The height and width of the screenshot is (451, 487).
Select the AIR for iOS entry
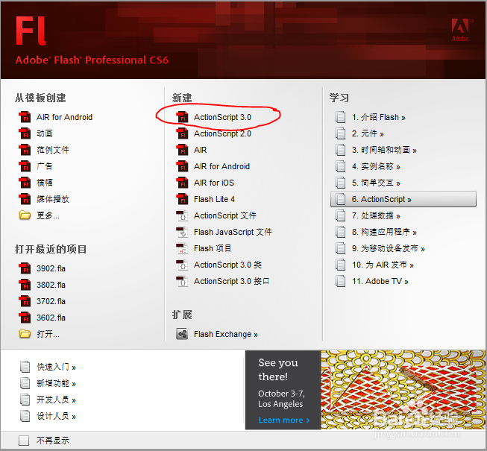tap(214, 183)
